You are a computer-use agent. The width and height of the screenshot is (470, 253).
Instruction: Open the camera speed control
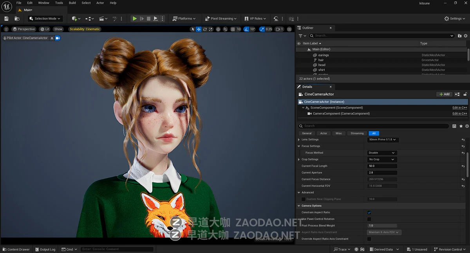point(279,29)
